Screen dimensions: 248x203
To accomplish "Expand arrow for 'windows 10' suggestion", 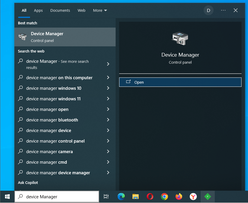I will click(x=108, y=88).
